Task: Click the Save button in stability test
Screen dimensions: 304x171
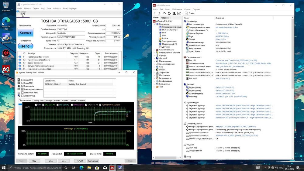Action: (x=64, y=161)
